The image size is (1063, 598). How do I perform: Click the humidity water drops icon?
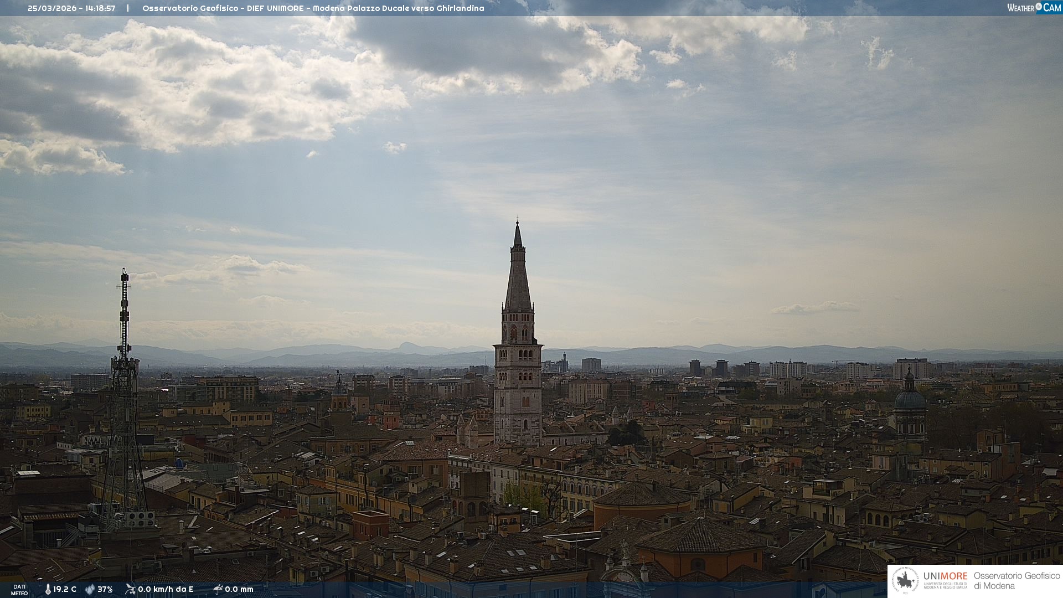click(x=90, y=589)
